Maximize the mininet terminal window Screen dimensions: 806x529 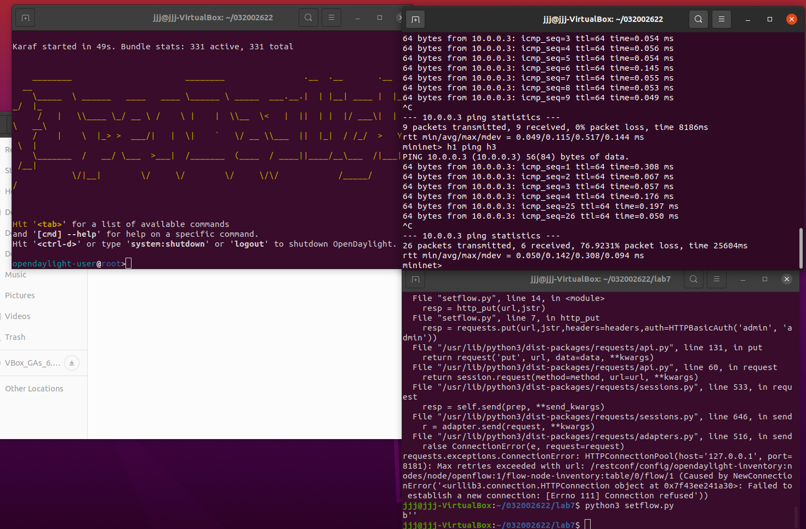(770, 19)
